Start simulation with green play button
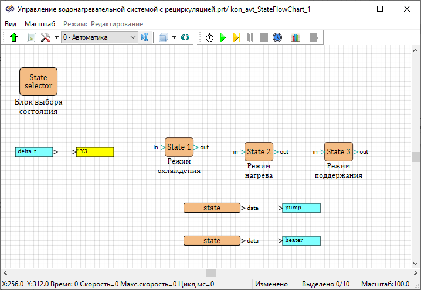Viewport: 421px width, 290px height. pos(223,37)
